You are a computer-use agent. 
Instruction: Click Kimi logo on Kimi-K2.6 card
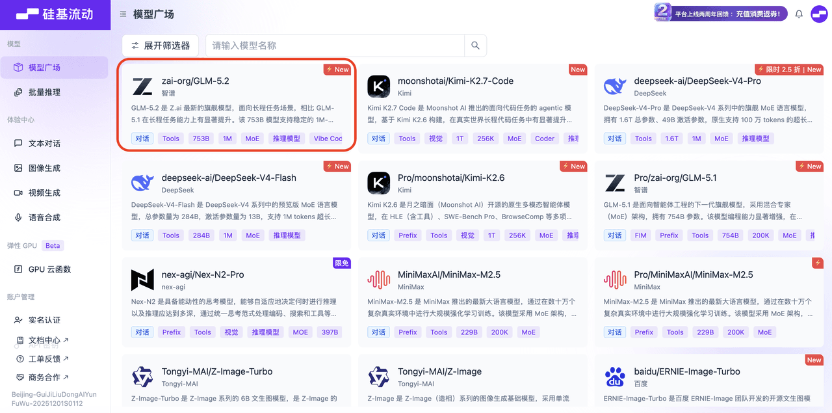[x=378, y=183]
